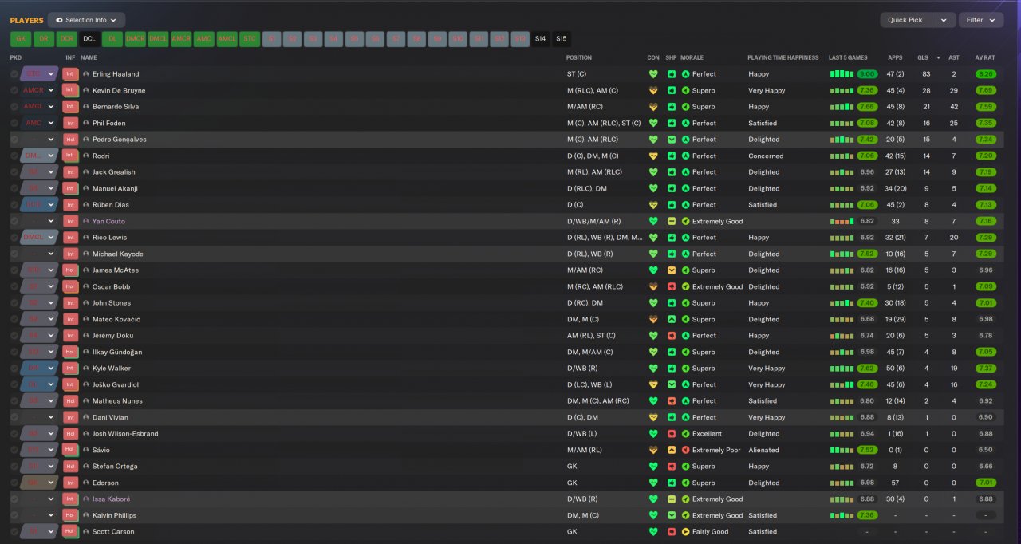Open Kevin De Bruyne's AMCR position dropdown
Screen dimensions: 1021x544
click(x=39, y=90)
